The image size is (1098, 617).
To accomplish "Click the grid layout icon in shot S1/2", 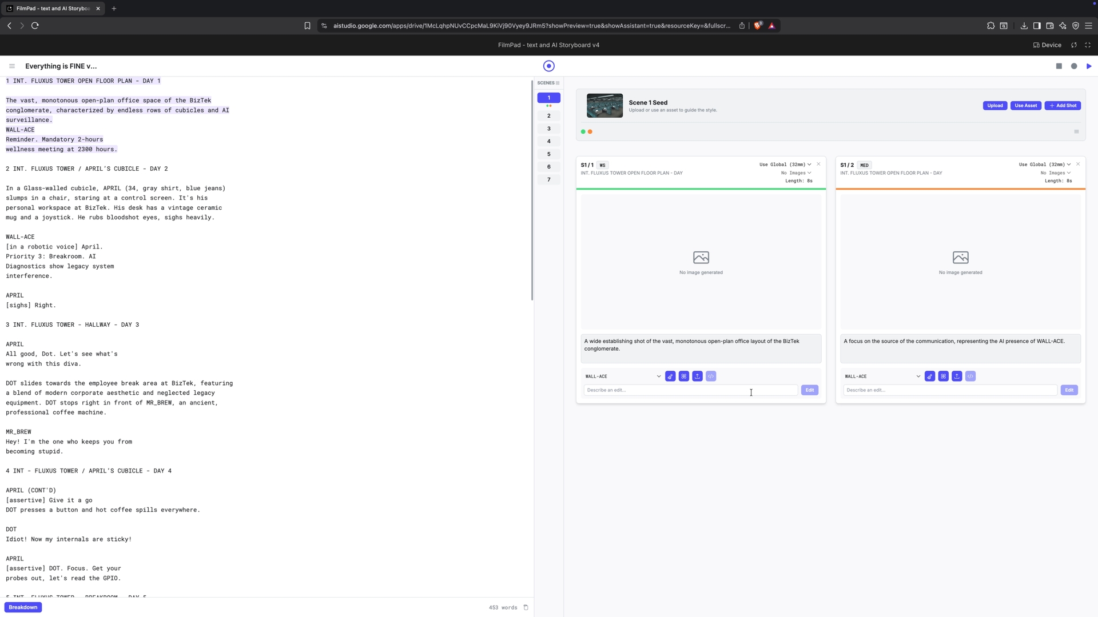I will [943, 376].
